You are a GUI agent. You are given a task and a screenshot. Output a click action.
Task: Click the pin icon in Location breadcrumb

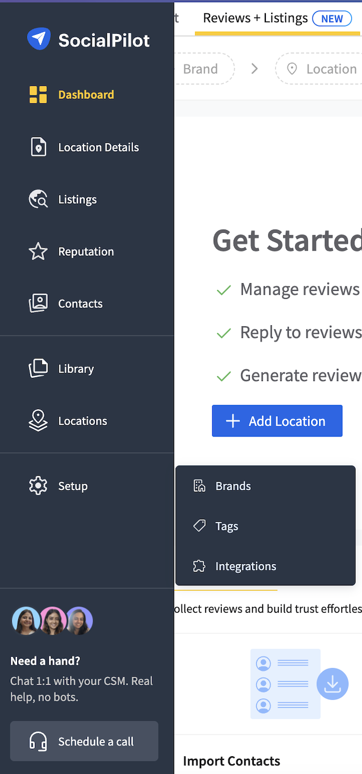(x=292, y=69)
